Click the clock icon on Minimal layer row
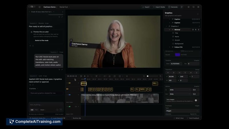Image resolution: width=229 pixels, height=129 pixels. pyautogui.click(x=193, y=30)
